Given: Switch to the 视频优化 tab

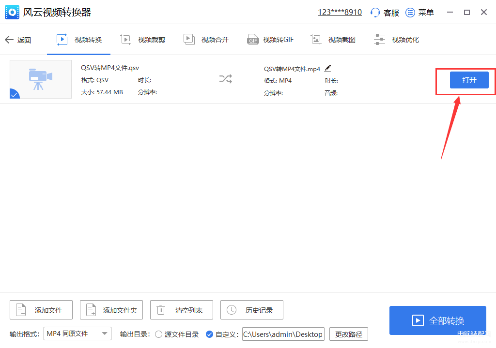Looking at the screenshot, I should coord(396,40).
